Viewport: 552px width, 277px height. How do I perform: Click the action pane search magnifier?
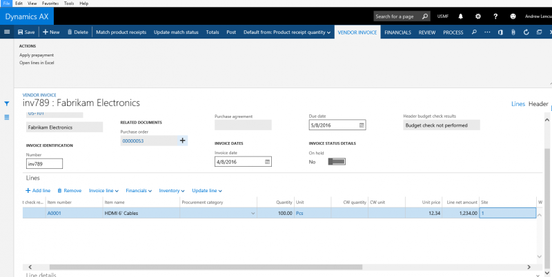(x=474, y=32)
